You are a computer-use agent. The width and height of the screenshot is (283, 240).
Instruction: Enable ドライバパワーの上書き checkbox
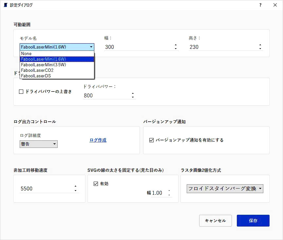click(x=21, y=91)
